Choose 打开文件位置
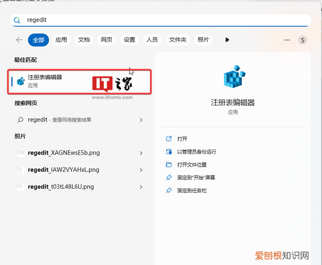 coord(192,165)
